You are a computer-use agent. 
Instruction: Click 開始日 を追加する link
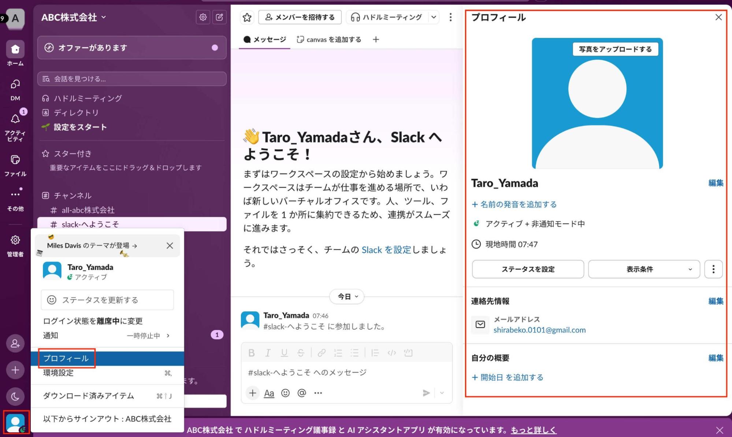point(508,377)
